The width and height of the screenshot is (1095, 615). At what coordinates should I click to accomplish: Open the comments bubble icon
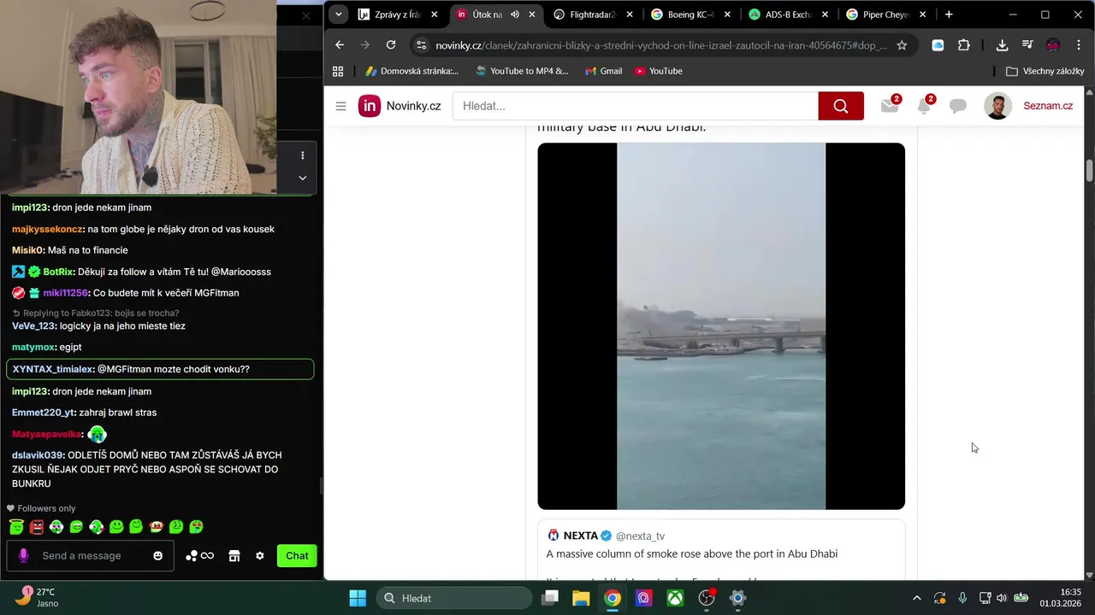(x=958, y=106)
